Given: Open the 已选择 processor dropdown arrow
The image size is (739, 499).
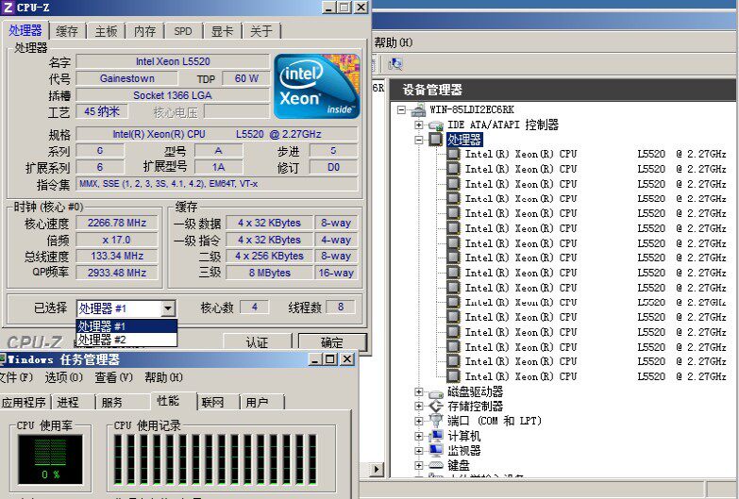Looking at the screenshot, I should pos(168,308).
